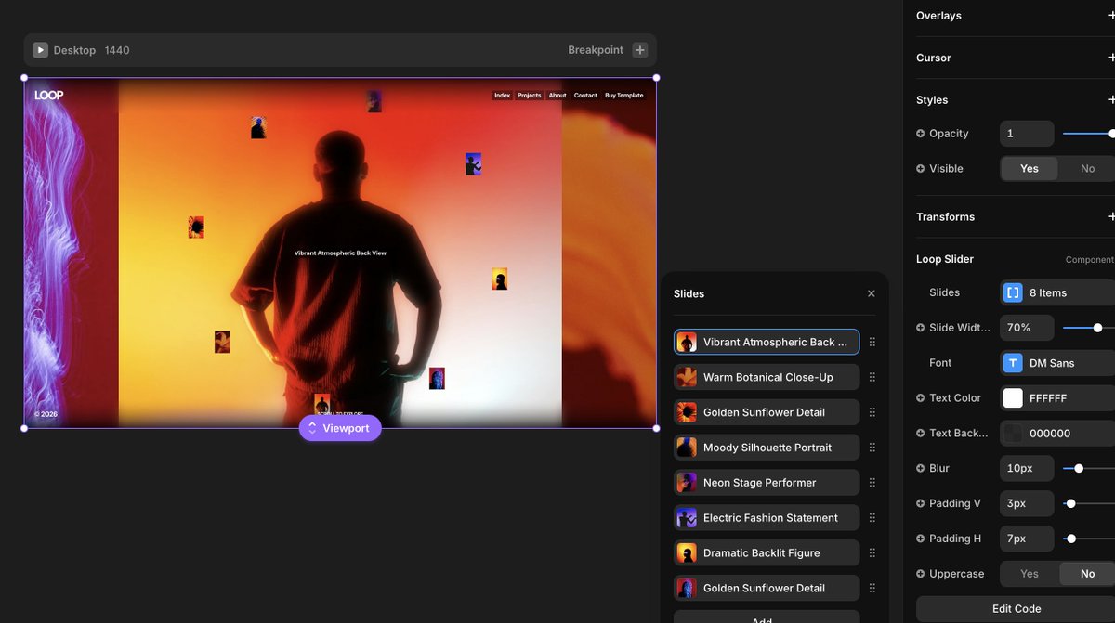Select the Vibrant Atmospheric Back slide item
The width and height of the screenshot is (1115, 623).
tap(767, 342)
